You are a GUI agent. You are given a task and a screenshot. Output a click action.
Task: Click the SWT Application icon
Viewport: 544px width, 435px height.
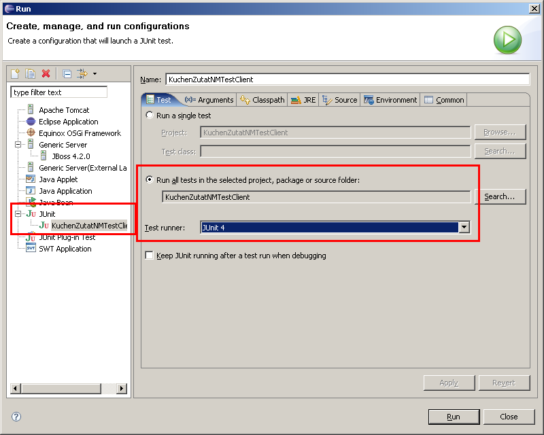31,248
